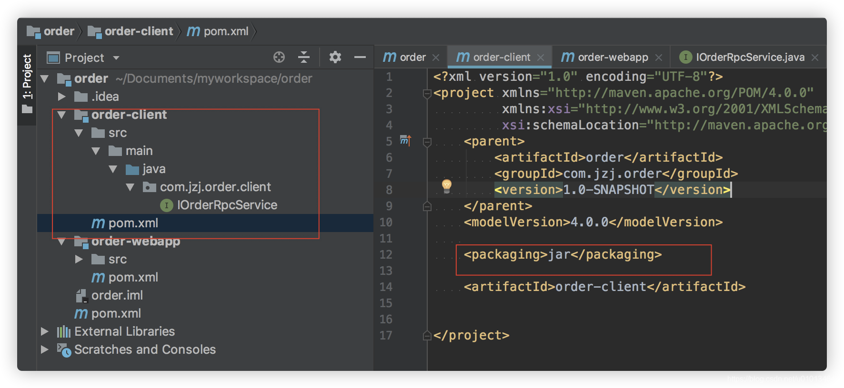844x388 pixels.
Task: Expand External Libraries node
Action: click(x=45, y=331)
